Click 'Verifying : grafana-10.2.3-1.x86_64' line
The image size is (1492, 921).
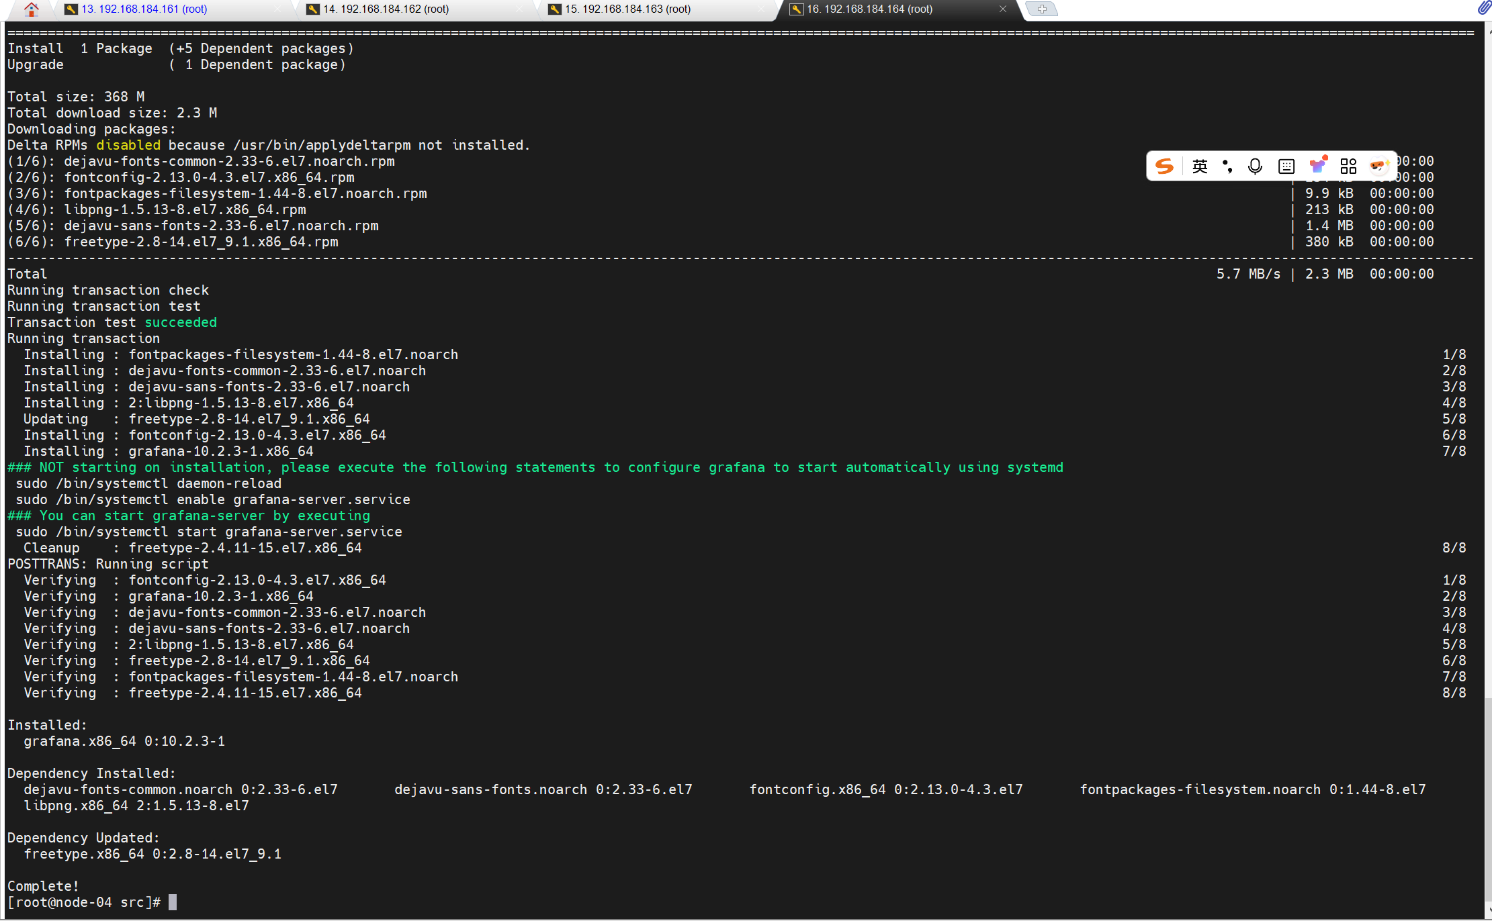(169, 596)
